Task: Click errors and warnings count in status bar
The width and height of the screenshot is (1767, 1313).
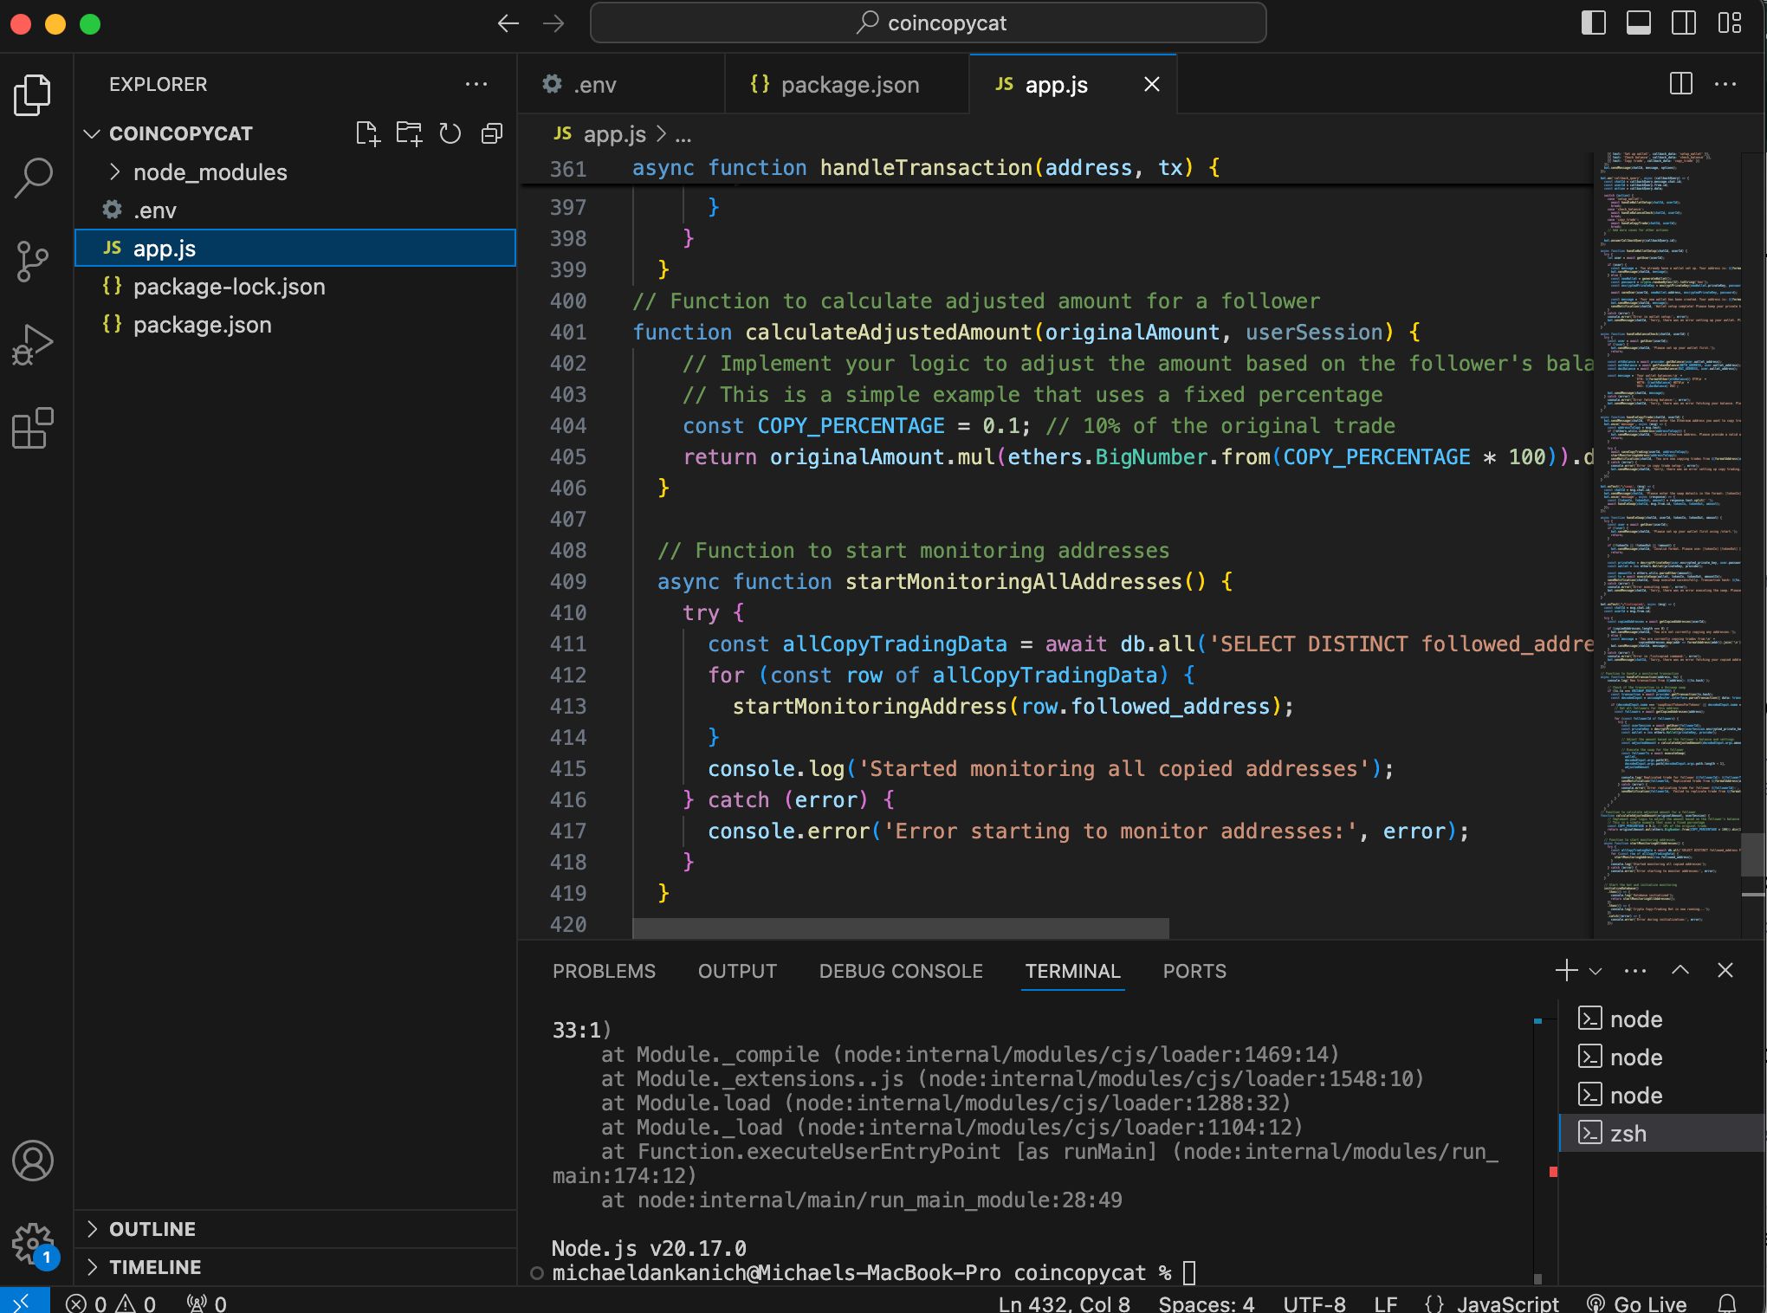Action: pos(111,1303)
